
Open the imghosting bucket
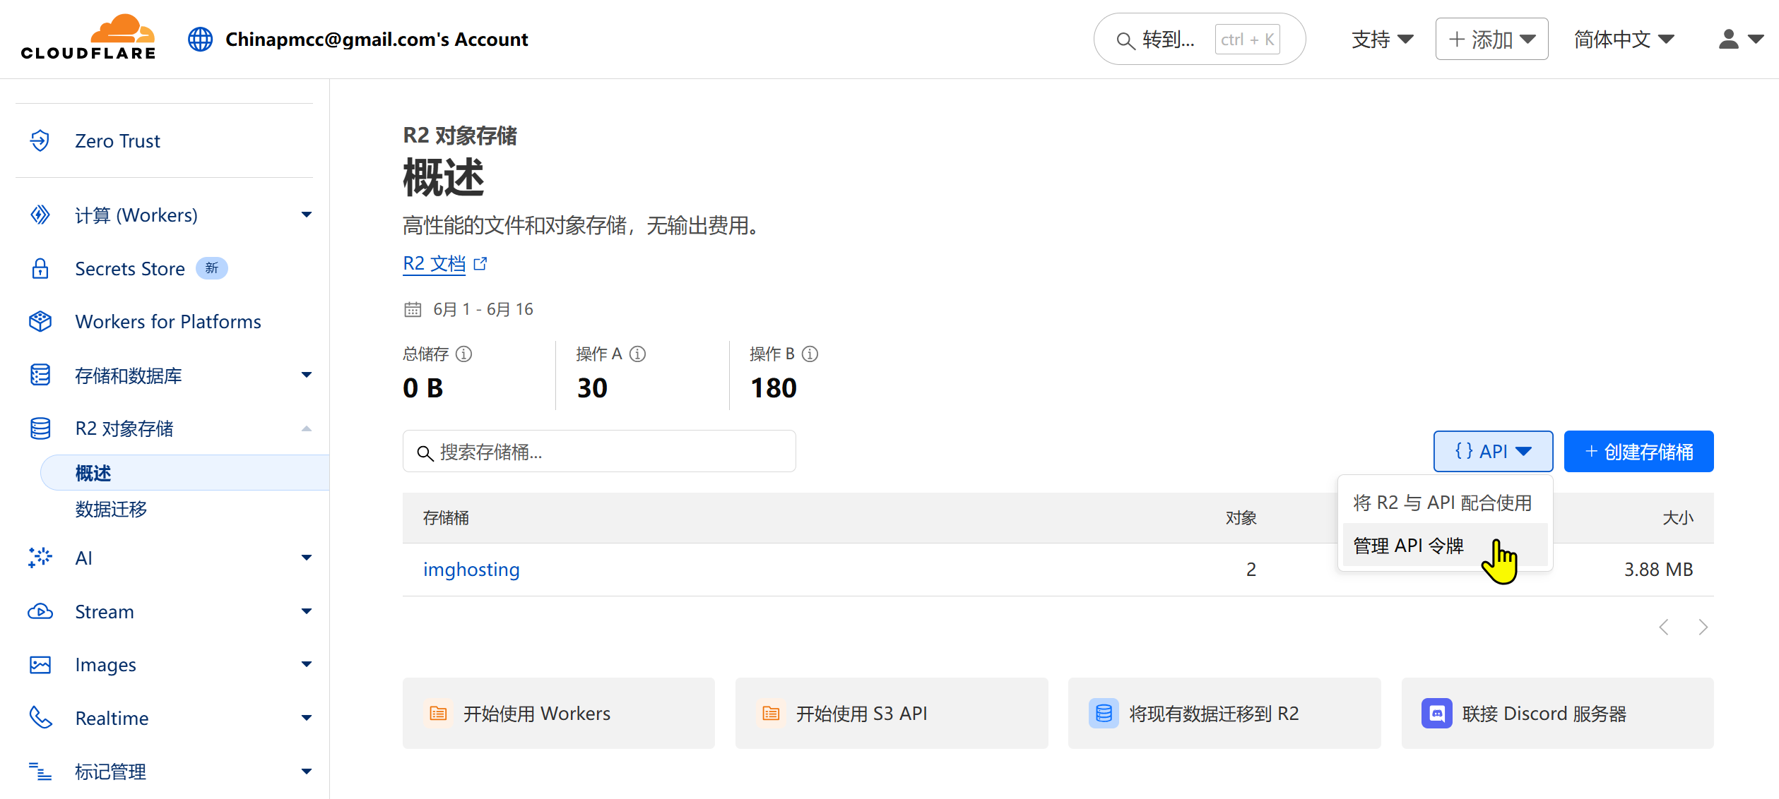click(x=471, y=569)
